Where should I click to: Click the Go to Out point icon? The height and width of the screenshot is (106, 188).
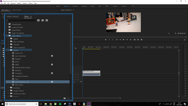[130, 40]
